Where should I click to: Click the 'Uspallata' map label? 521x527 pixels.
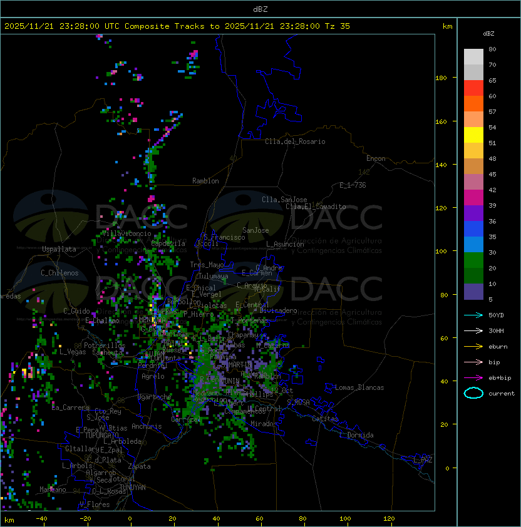click(59, 249)
